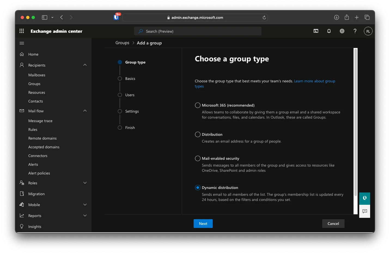Click the group type panel scrollbar
The height and width of the screenshot is (253, 390).
click(355, 122)
